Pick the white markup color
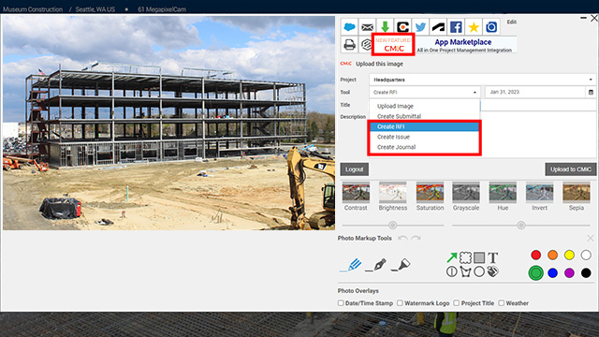Image resolution: width=599 pixels, height=337 pixels. (x=586, y=255)
